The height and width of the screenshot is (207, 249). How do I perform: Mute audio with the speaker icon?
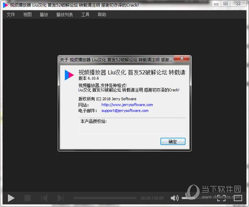pos(175,198)
